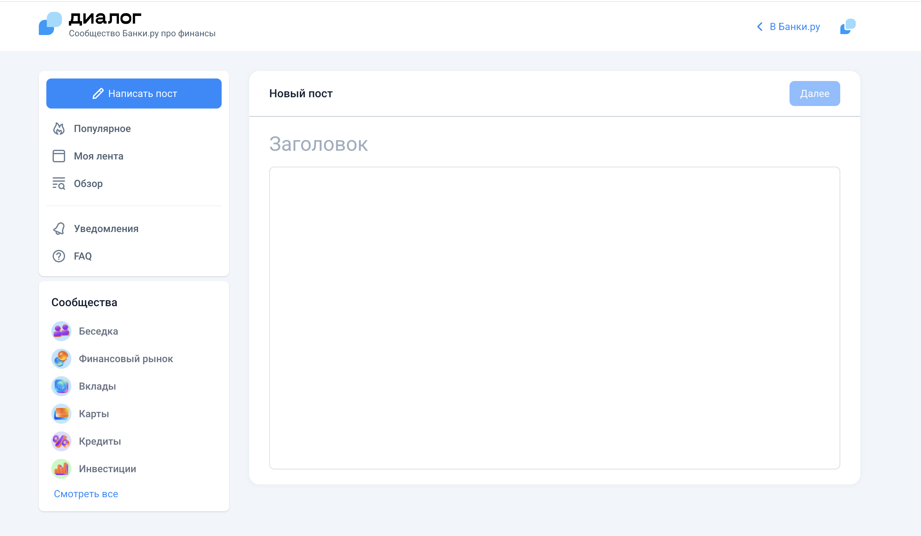921x536 pixels.
Task: Click the Финансовый рынок community icon
Action: coord(61,359)
